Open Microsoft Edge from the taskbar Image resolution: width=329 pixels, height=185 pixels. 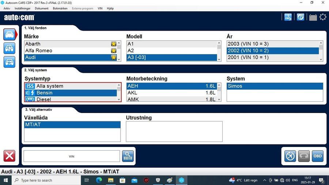coord(99,180)
